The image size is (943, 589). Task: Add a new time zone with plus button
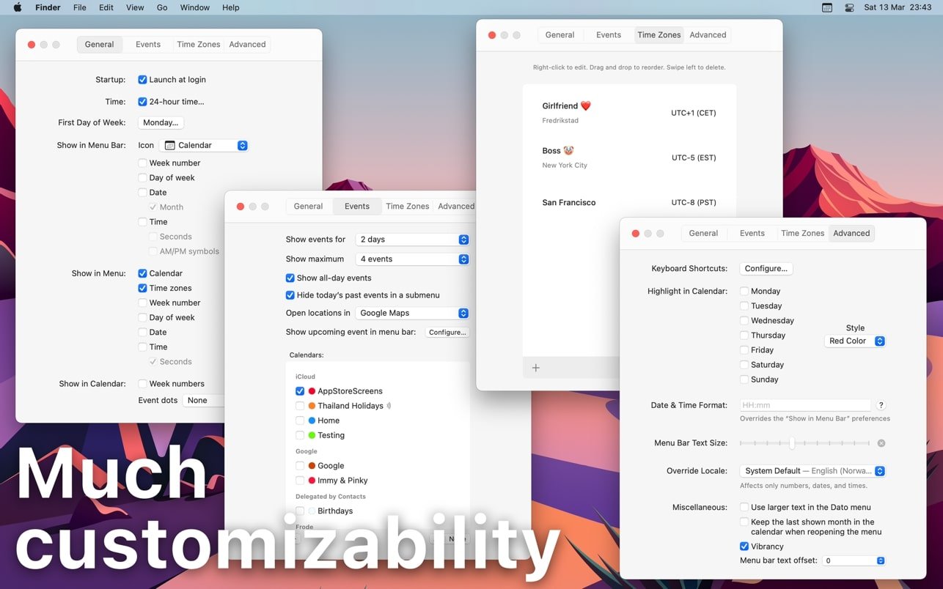(535, 368)
